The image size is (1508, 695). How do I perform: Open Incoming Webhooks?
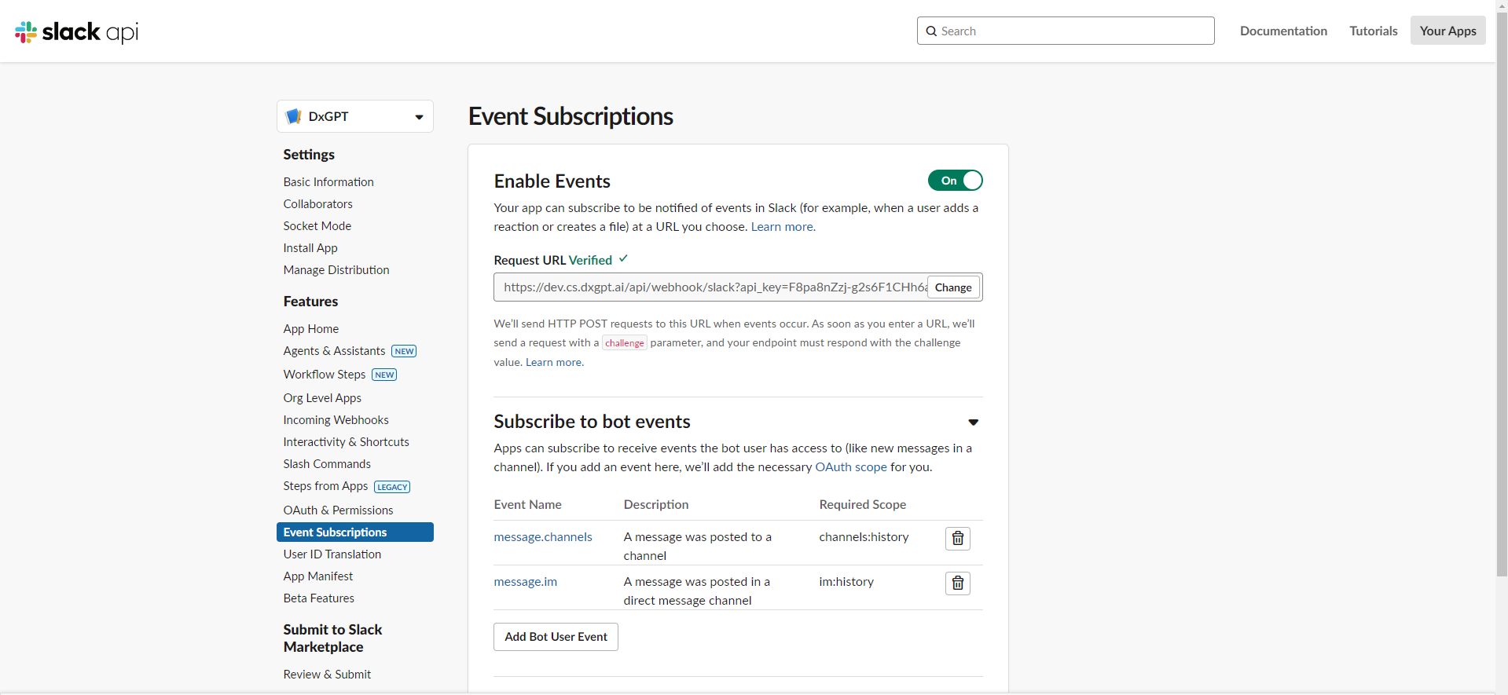click(336, 420)
